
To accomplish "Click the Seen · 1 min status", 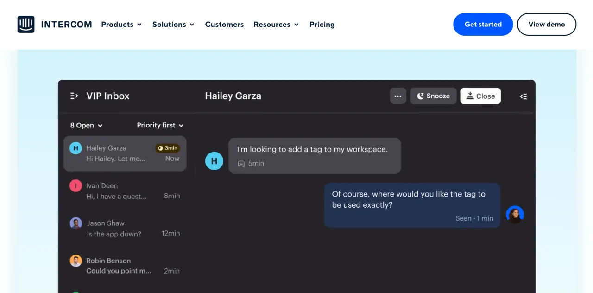I will [474, 218].
